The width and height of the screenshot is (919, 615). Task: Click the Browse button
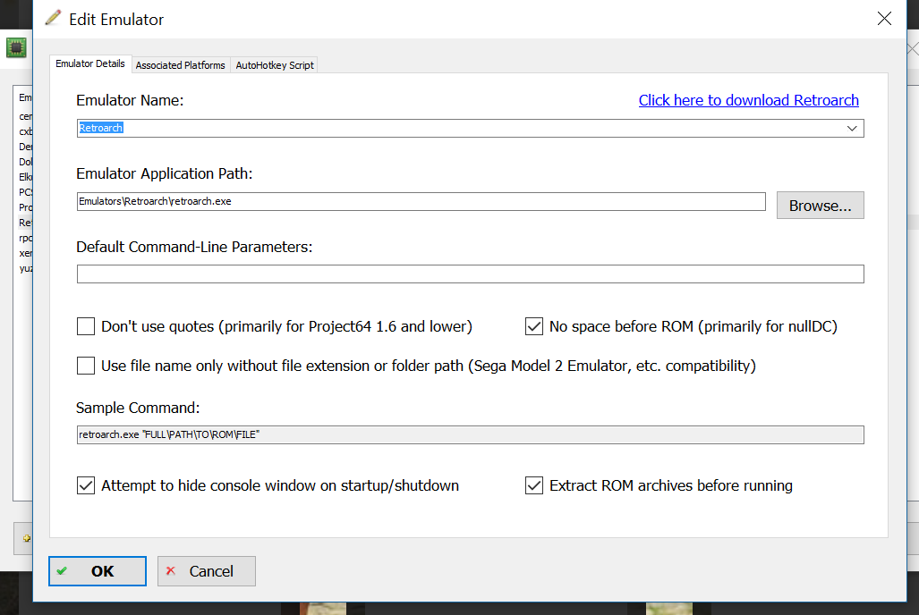[820, 206]
